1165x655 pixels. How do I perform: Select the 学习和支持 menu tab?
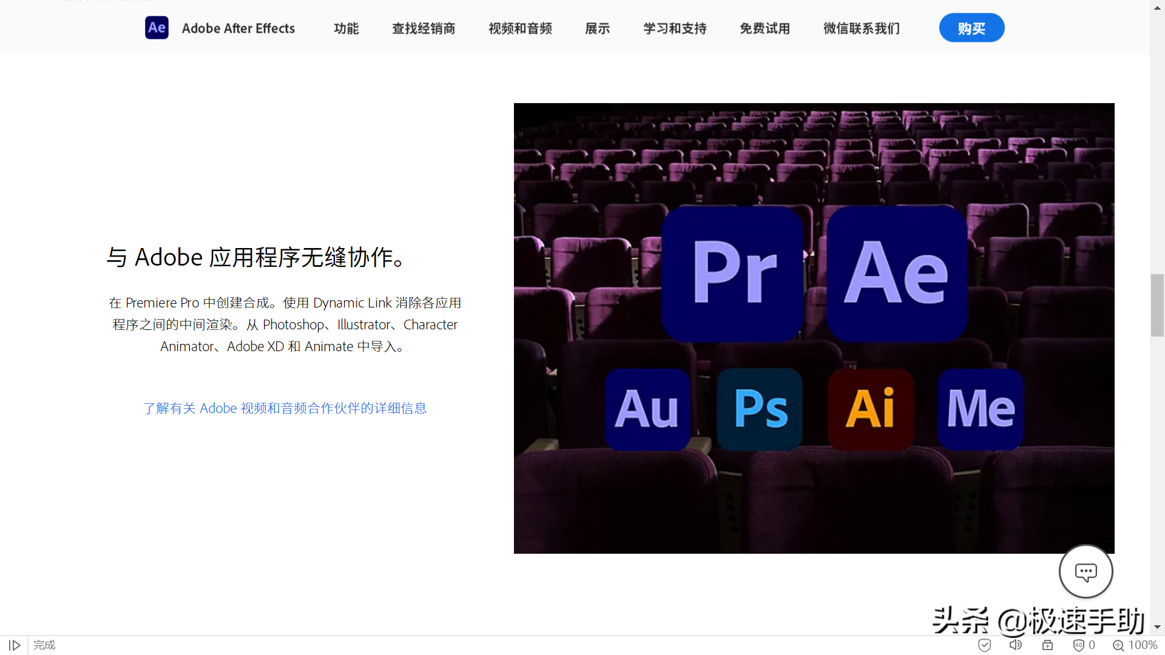[675, 28]
